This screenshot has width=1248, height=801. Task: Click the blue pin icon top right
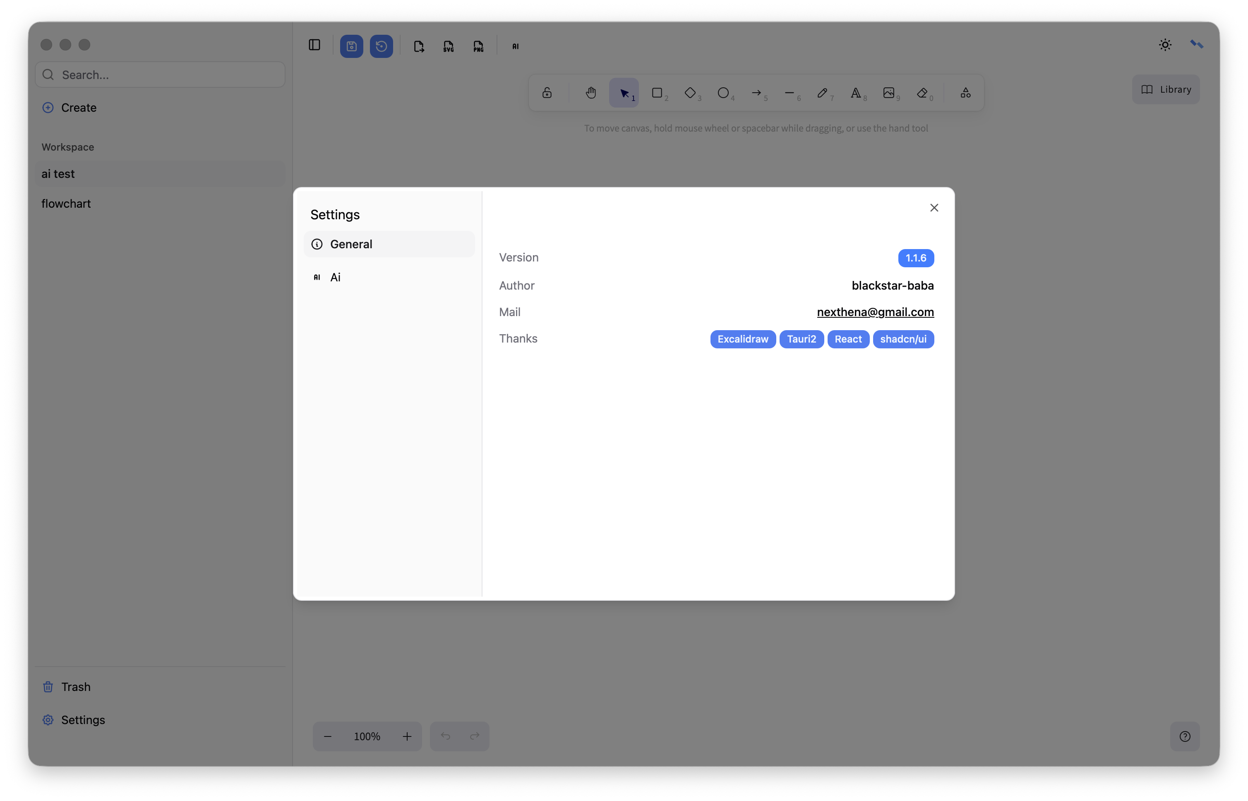coord(1197,45)
